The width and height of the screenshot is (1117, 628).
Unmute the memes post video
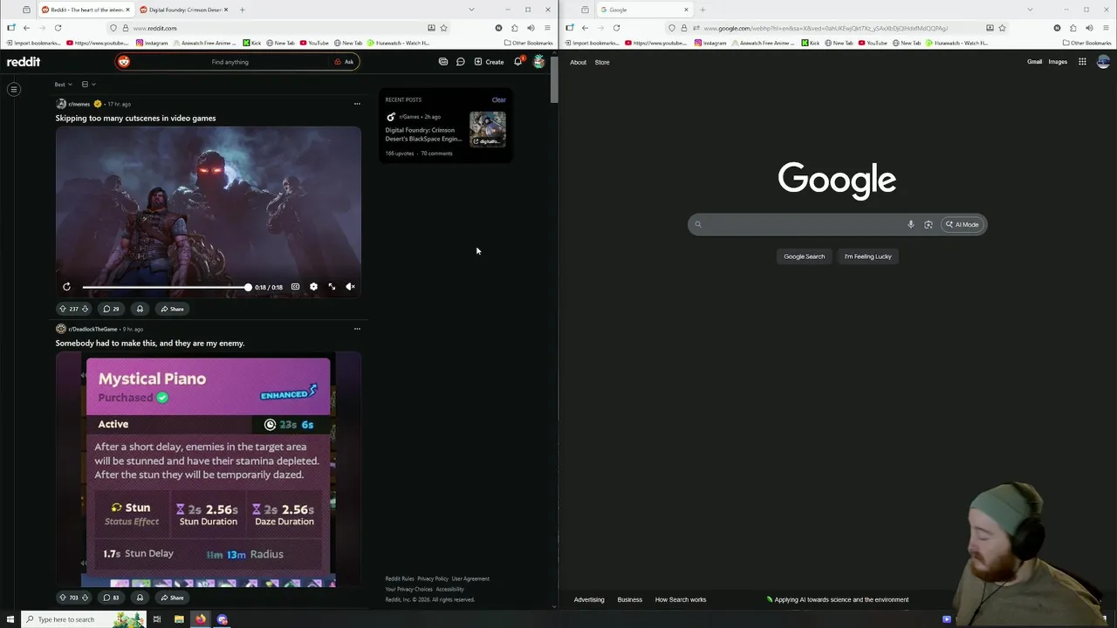tap(350, 287)
